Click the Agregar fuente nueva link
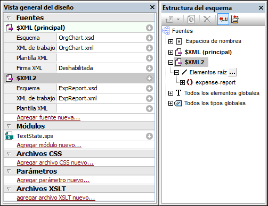 click(48, 117)
